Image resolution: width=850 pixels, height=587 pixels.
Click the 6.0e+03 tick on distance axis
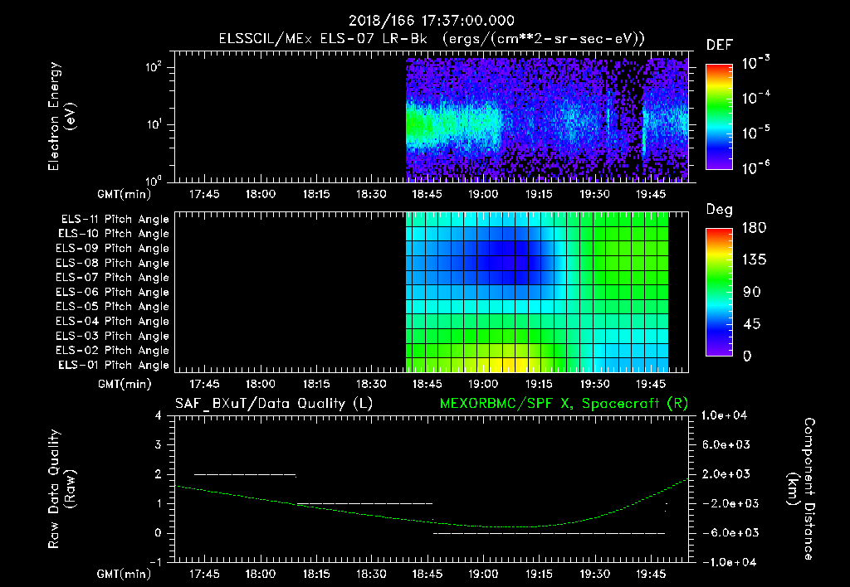pos(726,444)
